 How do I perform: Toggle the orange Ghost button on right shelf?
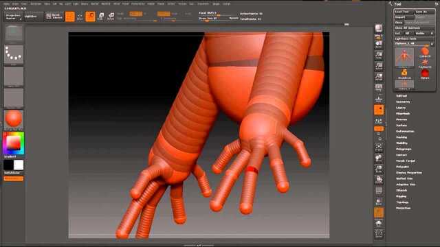379,213
